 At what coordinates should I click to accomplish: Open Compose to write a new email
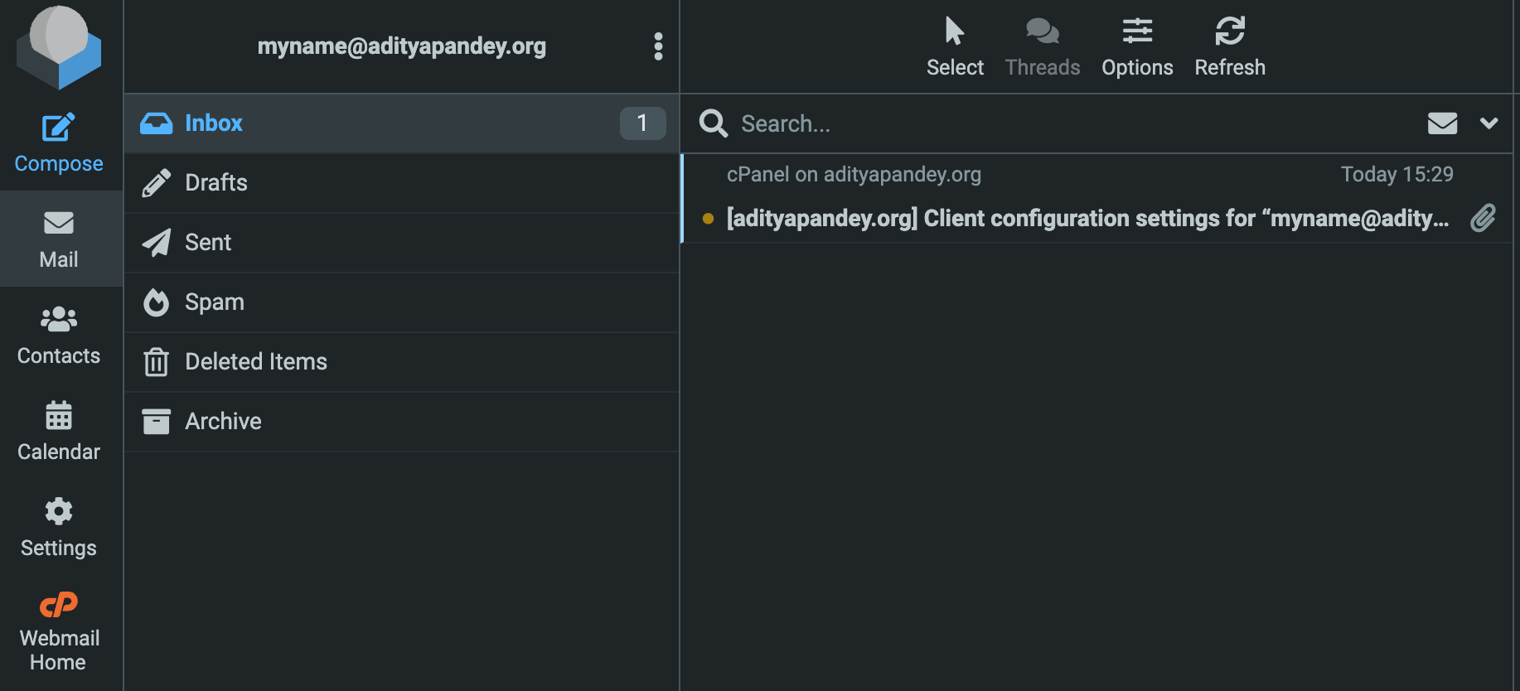click(x=59, y=143)
